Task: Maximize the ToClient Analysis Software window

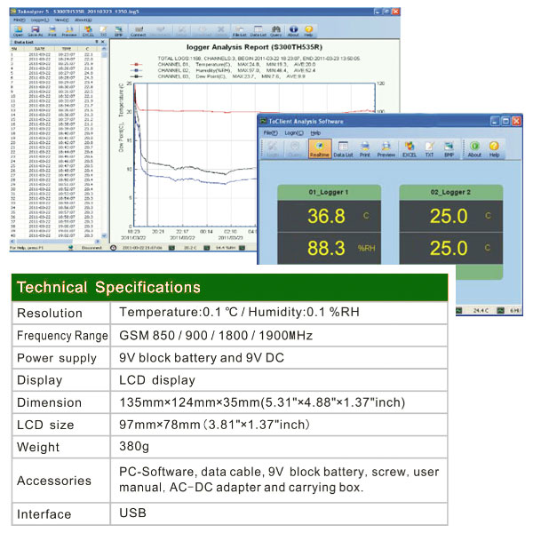Action: click(x=505, y=121)
